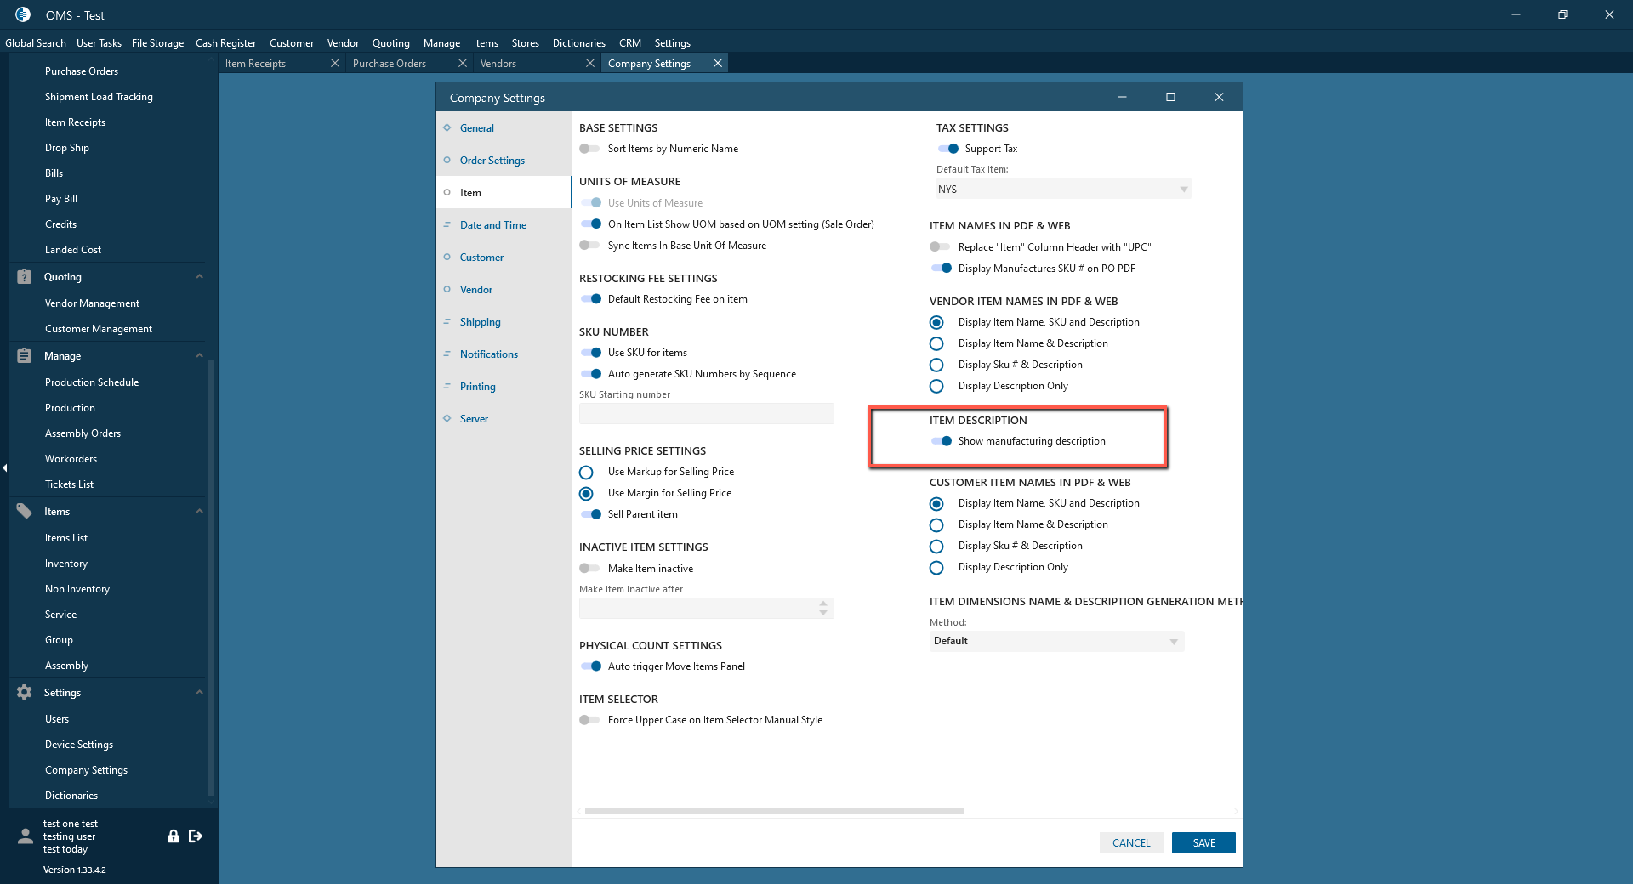Click the sidebar vertical scrollbar
This screenshot has width=1633, height=884.
pos(211,578)
